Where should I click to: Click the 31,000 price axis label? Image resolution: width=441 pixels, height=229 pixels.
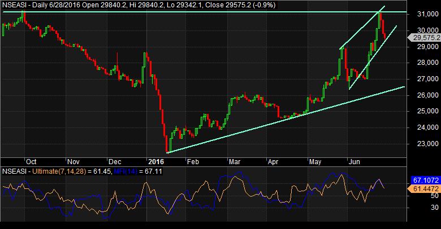pyautogui.click(x=428, y=14)
